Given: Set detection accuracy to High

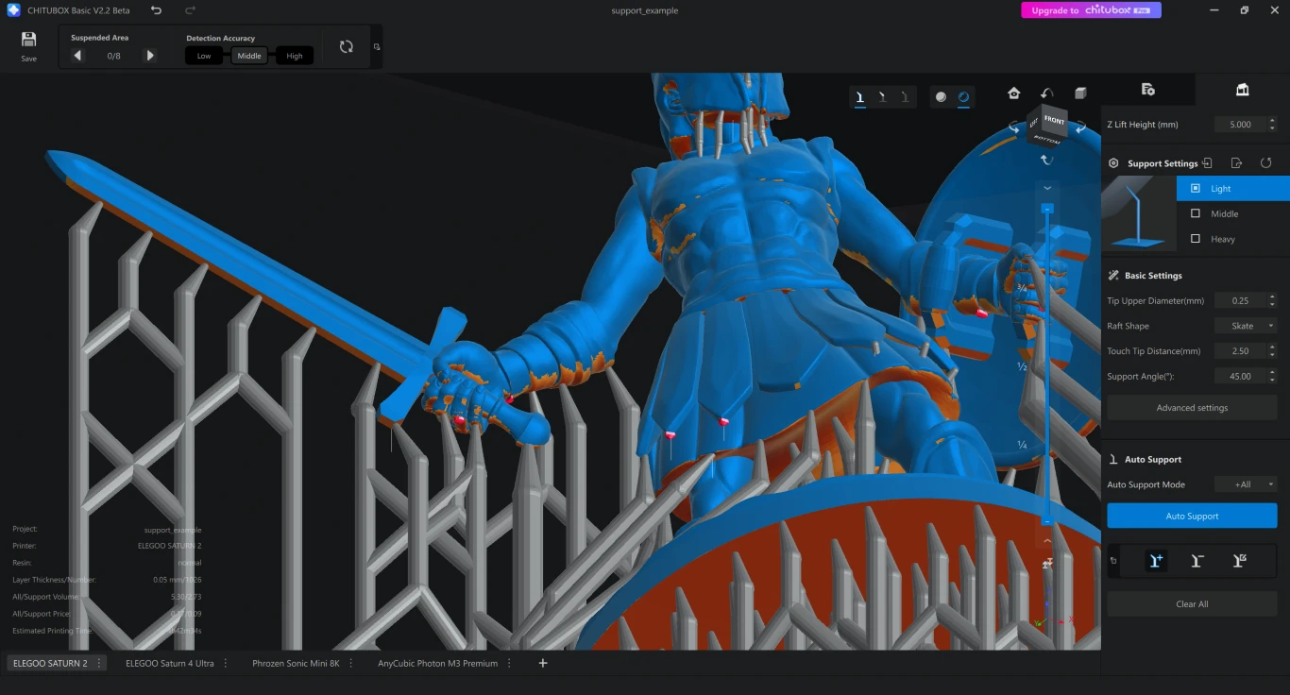Looking at the screenshot, I should click(295, 56).
